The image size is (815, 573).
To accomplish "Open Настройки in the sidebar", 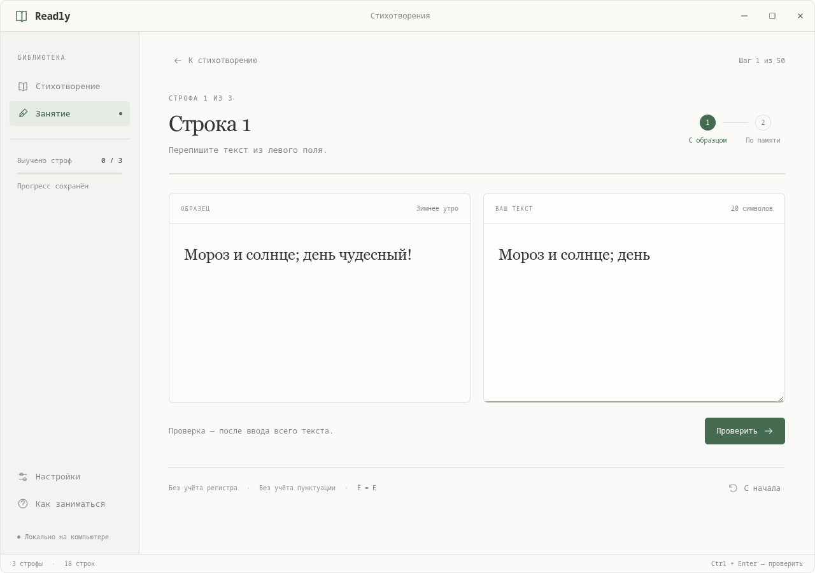I will pos(69,477).
